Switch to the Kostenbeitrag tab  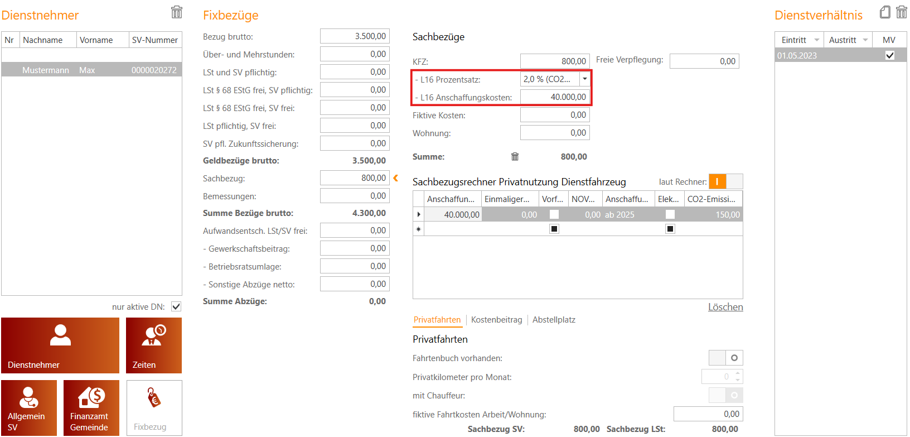[x=496, y=320]
